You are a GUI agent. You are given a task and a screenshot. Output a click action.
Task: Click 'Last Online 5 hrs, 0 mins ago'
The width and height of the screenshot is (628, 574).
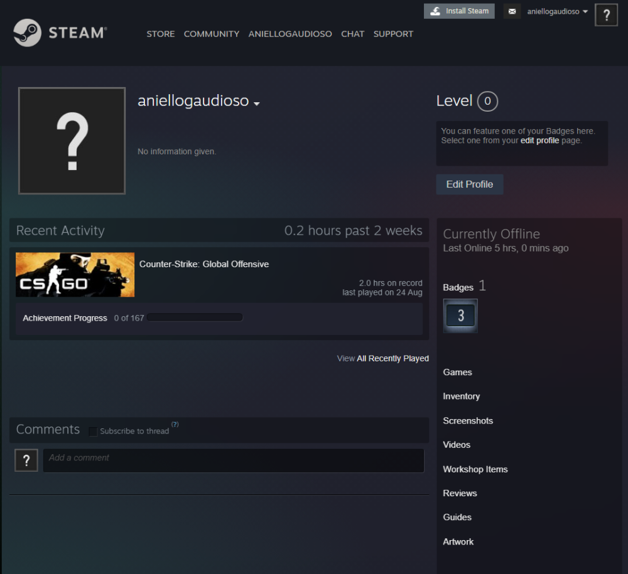point(506,248)
